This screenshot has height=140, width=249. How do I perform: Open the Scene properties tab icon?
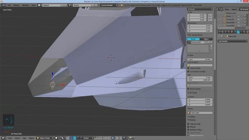click(226, 32)
